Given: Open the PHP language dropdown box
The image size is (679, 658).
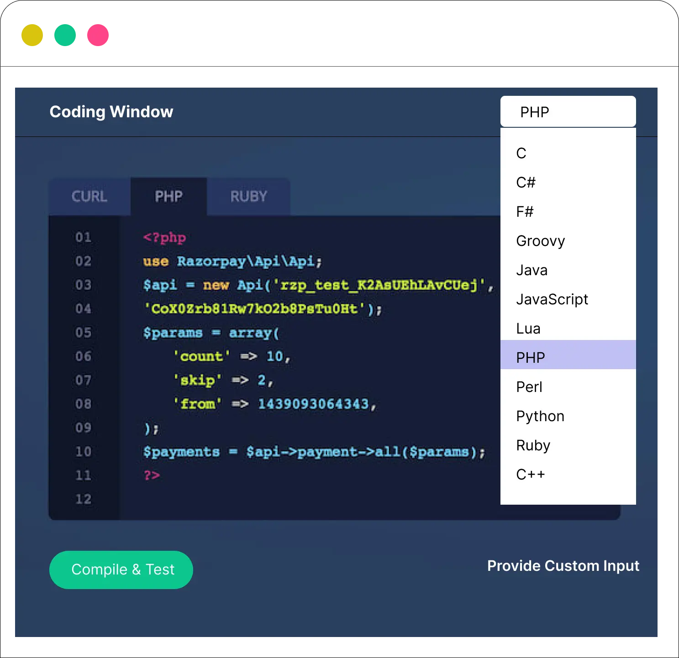Looking at the screenshot, I should 568,112.
